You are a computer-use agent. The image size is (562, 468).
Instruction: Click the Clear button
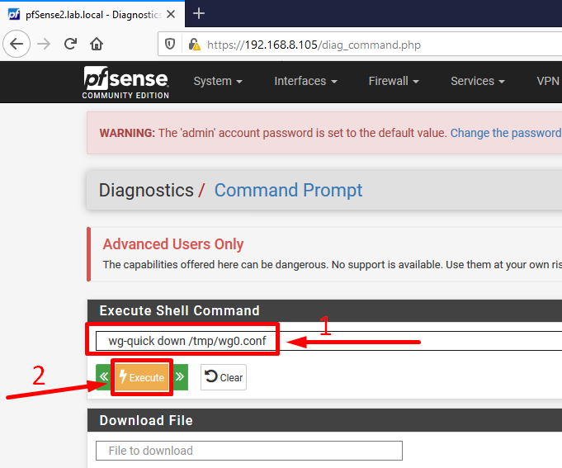click(x=224, y=377)
